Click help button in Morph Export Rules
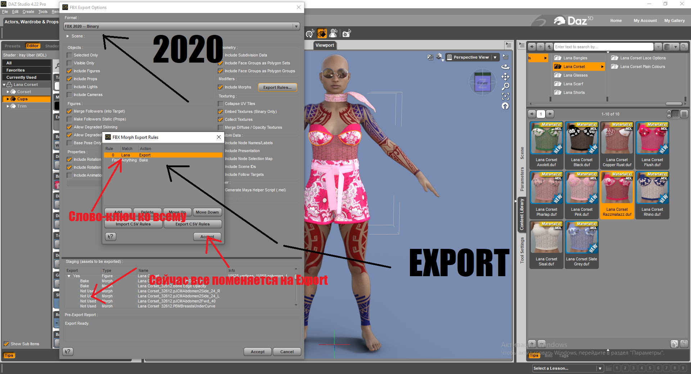Viewport: 691px width, 374px height. (111, 236)
